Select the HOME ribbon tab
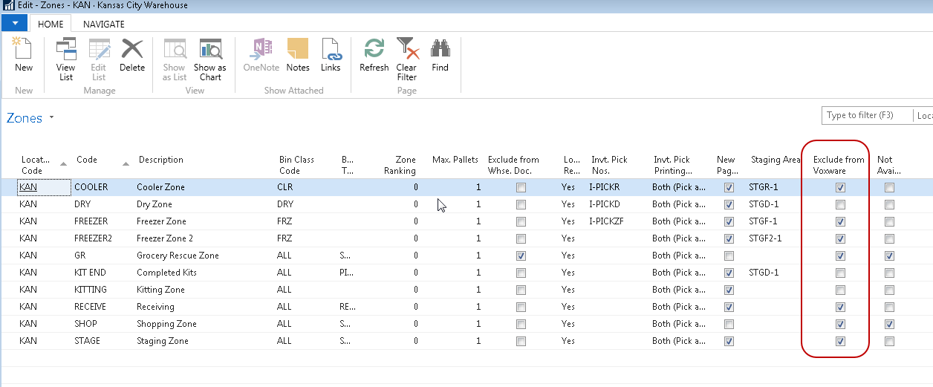933x387 pixels. pos(51,24)
